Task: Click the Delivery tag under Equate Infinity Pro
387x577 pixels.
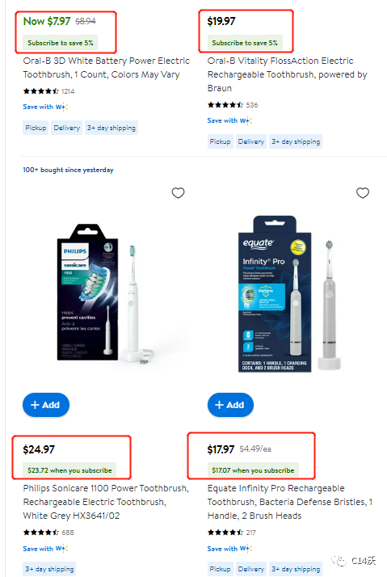Action: point(251,569)
